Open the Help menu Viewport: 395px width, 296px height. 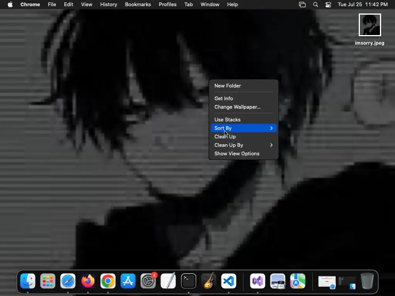tap(233, 5)
